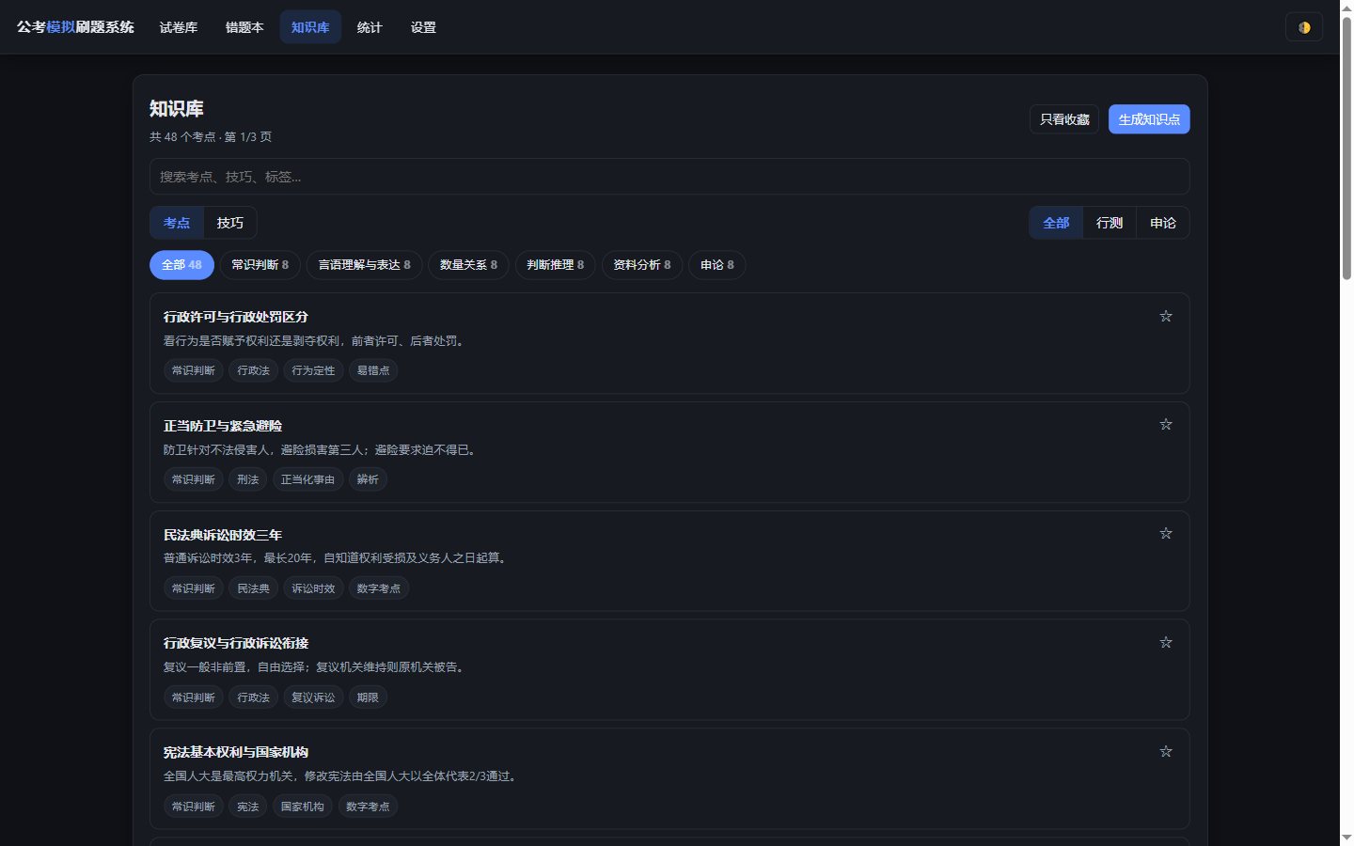Click the 正当化事由 tag
Viewport: 1354px width, 846px height.
tap(307, 479)
